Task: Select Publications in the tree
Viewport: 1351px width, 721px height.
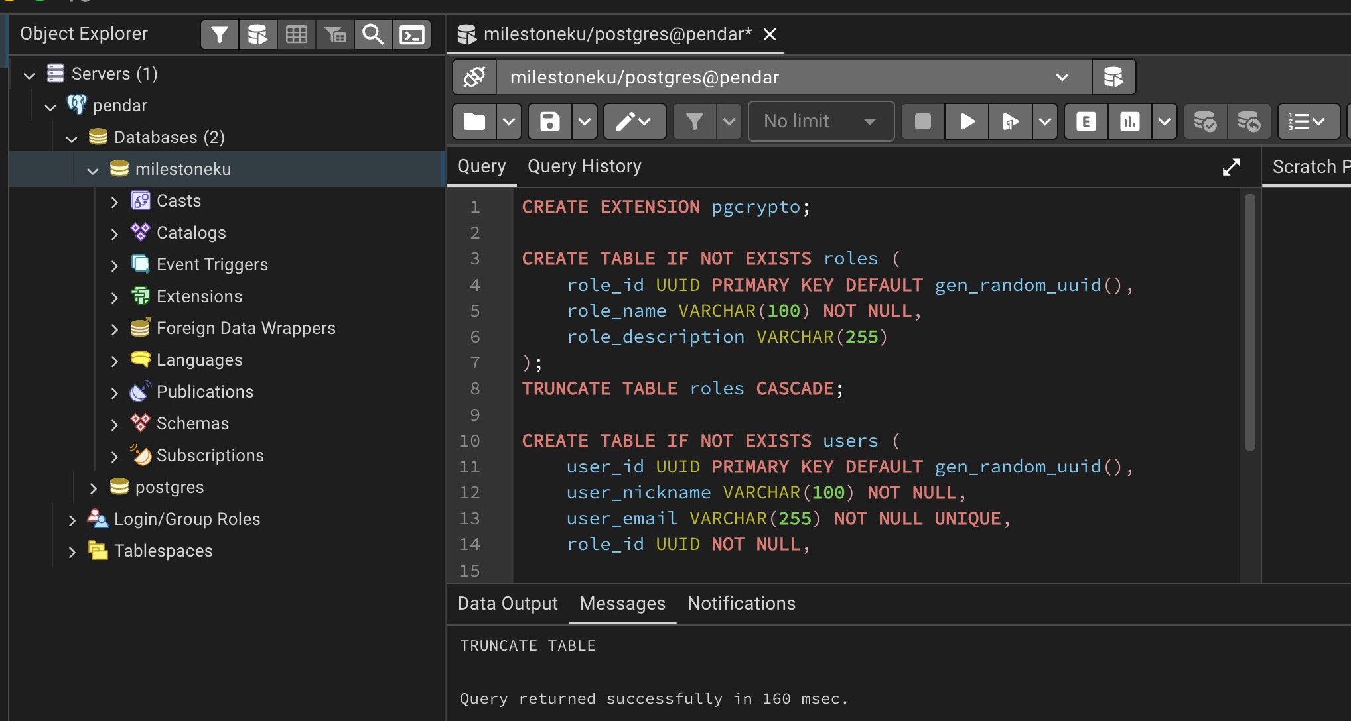Action: (205, 392)
